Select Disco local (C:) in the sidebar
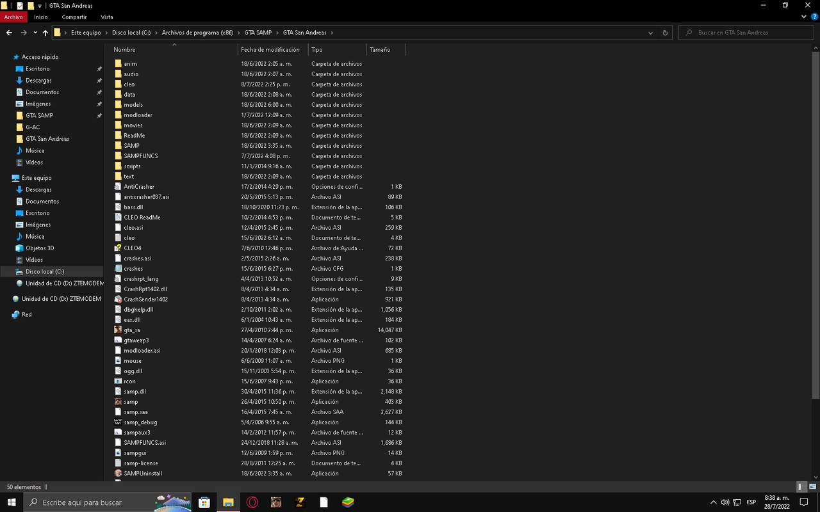The width and height of the screenshot is (820, 512). pyautogui.click(x=45, y=272)
